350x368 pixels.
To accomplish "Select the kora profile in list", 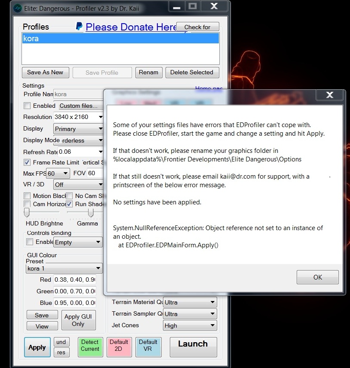I will click(x=120, y=38).
